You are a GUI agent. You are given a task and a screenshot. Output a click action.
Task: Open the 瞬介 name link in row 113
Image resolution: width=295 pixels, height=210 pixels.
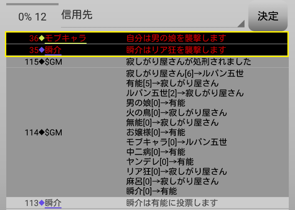click(53, 203)
